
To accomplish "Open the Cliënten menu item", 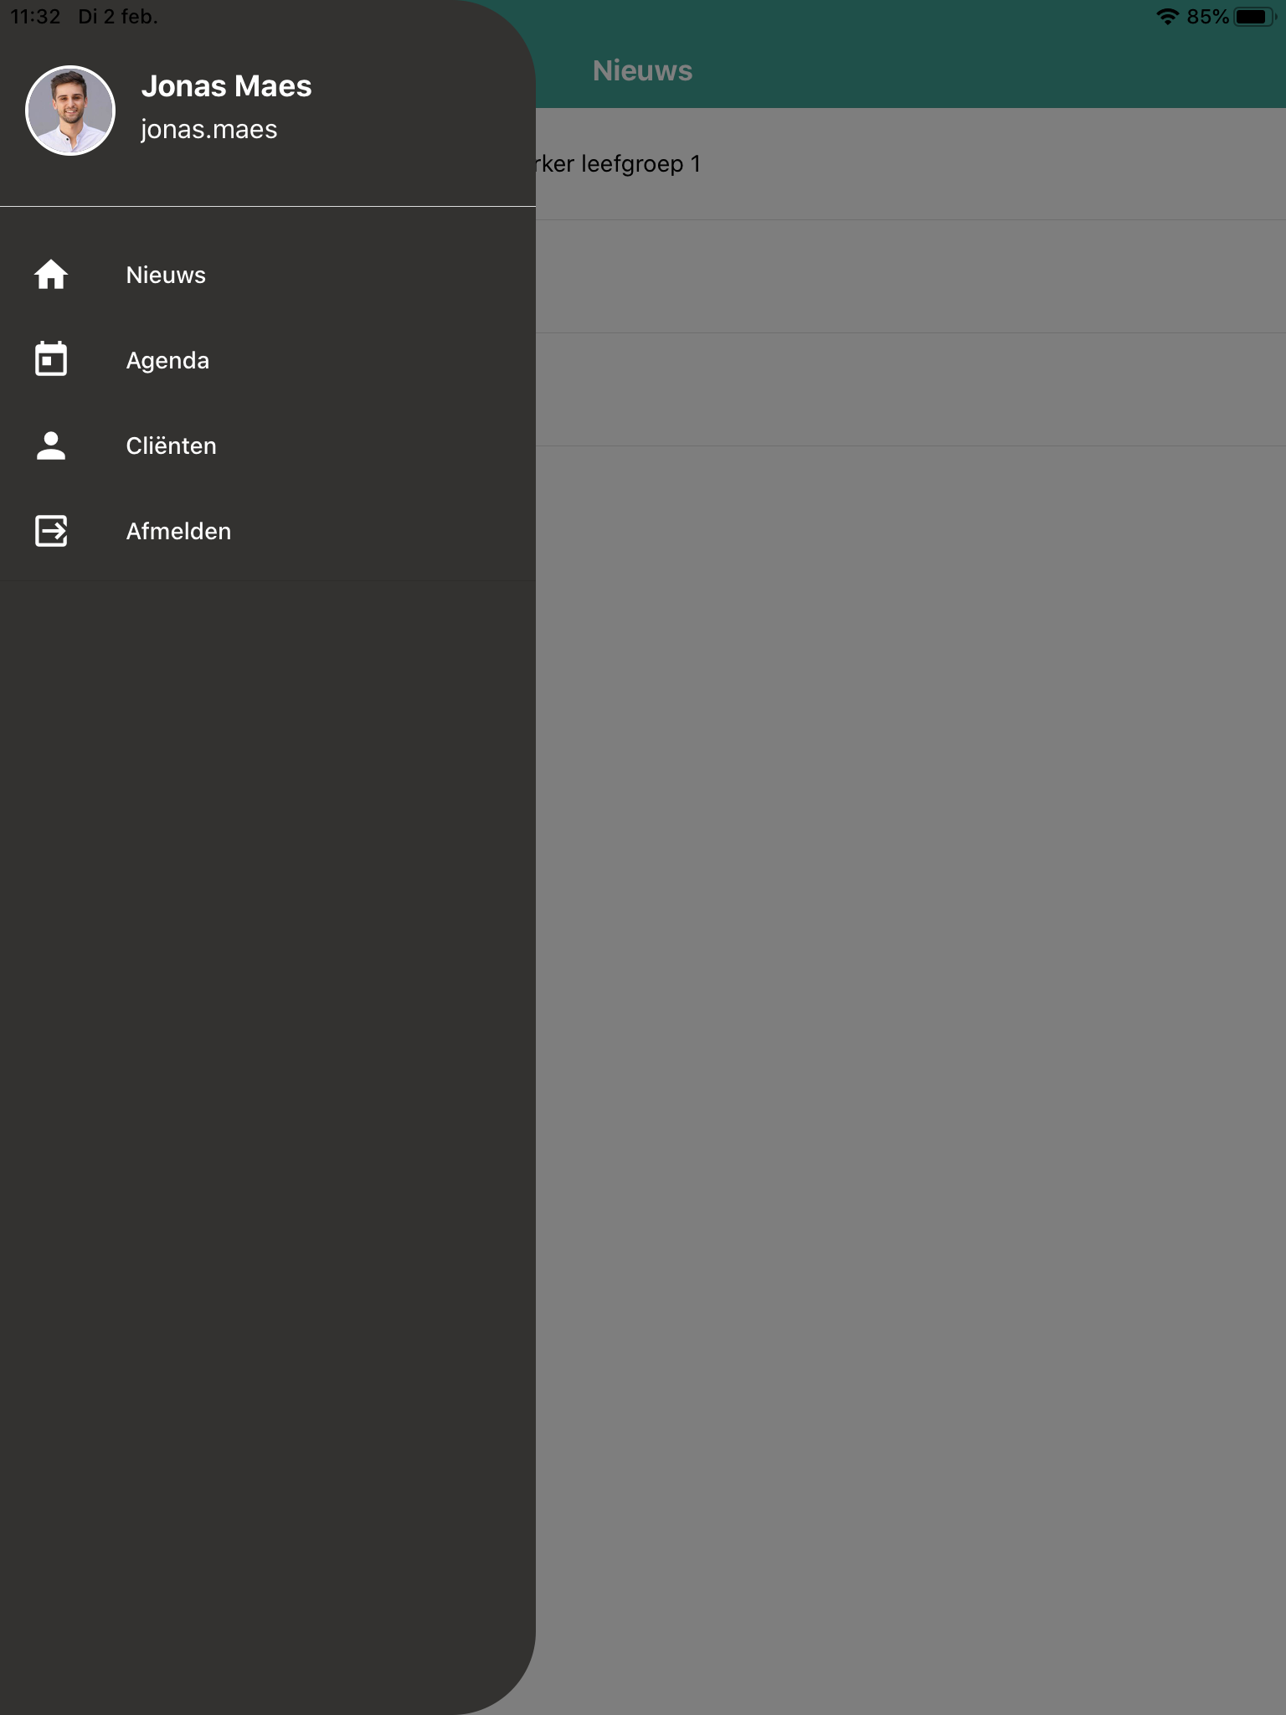I will coord(268,445).
